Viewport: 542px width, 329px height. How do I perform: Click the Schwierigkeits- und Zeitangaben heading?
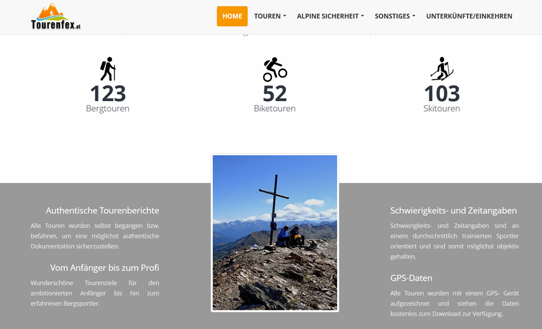453,210
